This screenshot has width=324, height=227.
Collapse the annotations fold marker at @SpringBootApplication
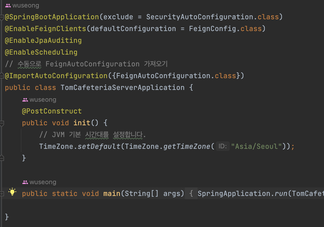pyautogui.click(x=2, y=17)
